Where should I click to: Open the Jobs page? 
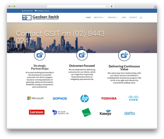pos(124,17)
